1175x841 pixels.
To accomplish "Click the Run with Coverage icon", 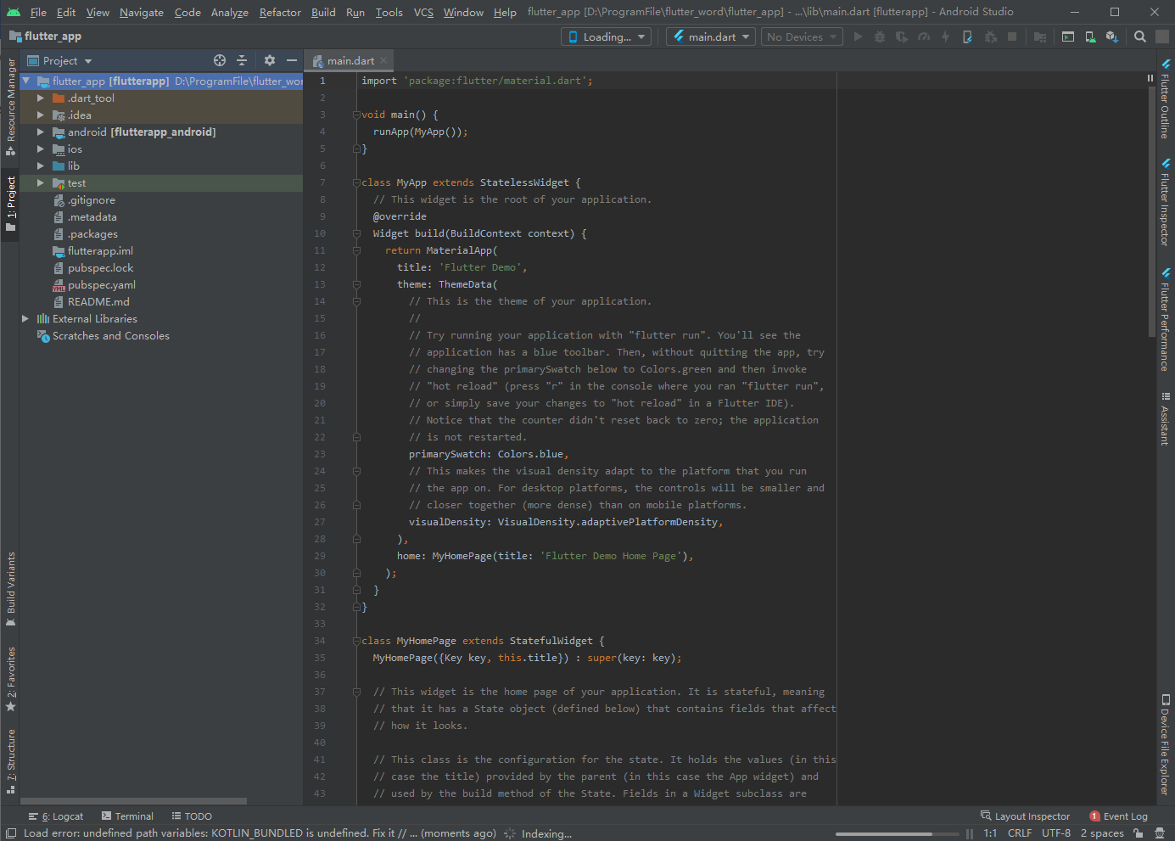I will click(x=902, y=36).
